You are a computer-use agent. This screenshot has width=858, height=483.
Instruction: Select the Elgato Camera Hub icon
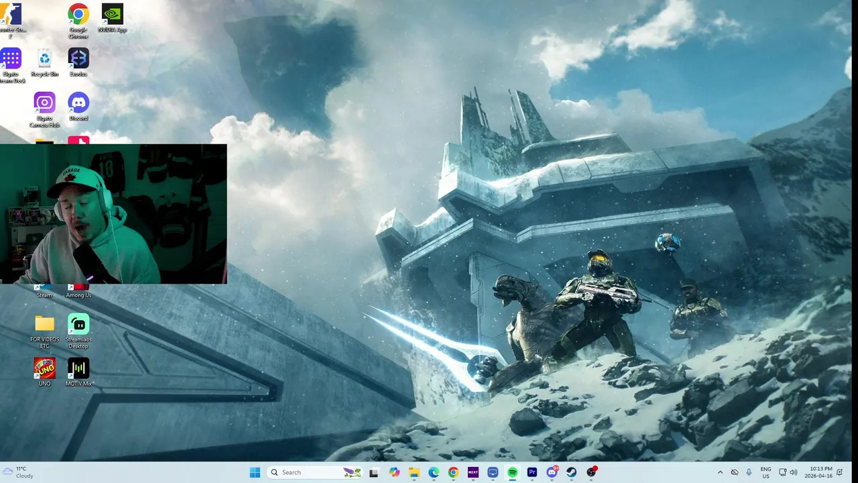(44, 109)
